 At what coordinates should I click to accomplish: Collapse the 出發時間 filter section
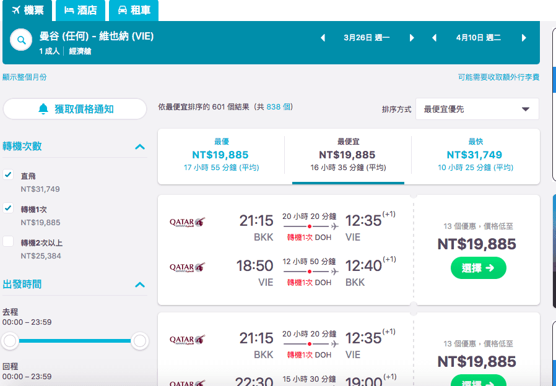[x=140, y=285]
